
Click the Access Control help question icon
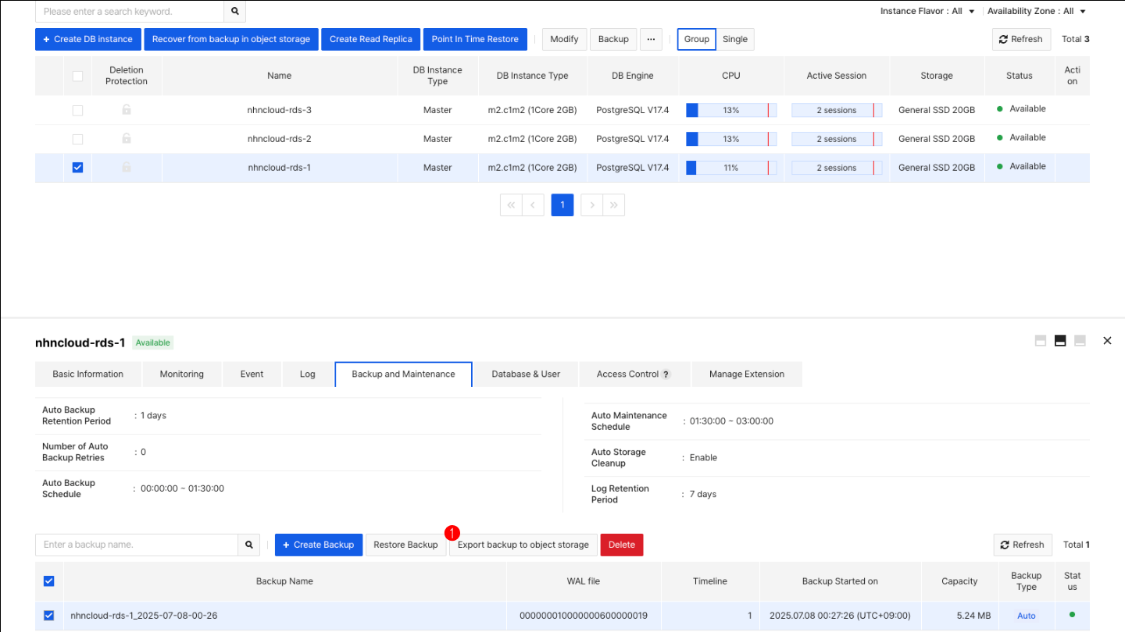point(666,375)
